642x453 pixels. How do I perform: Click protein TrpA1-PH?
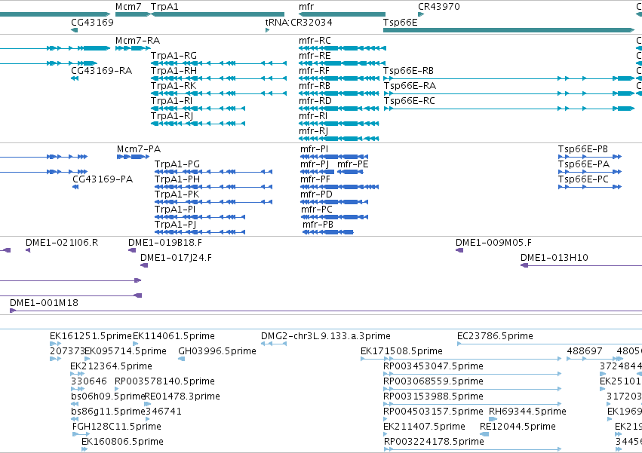pyautogui.click(x=213, y=187)
